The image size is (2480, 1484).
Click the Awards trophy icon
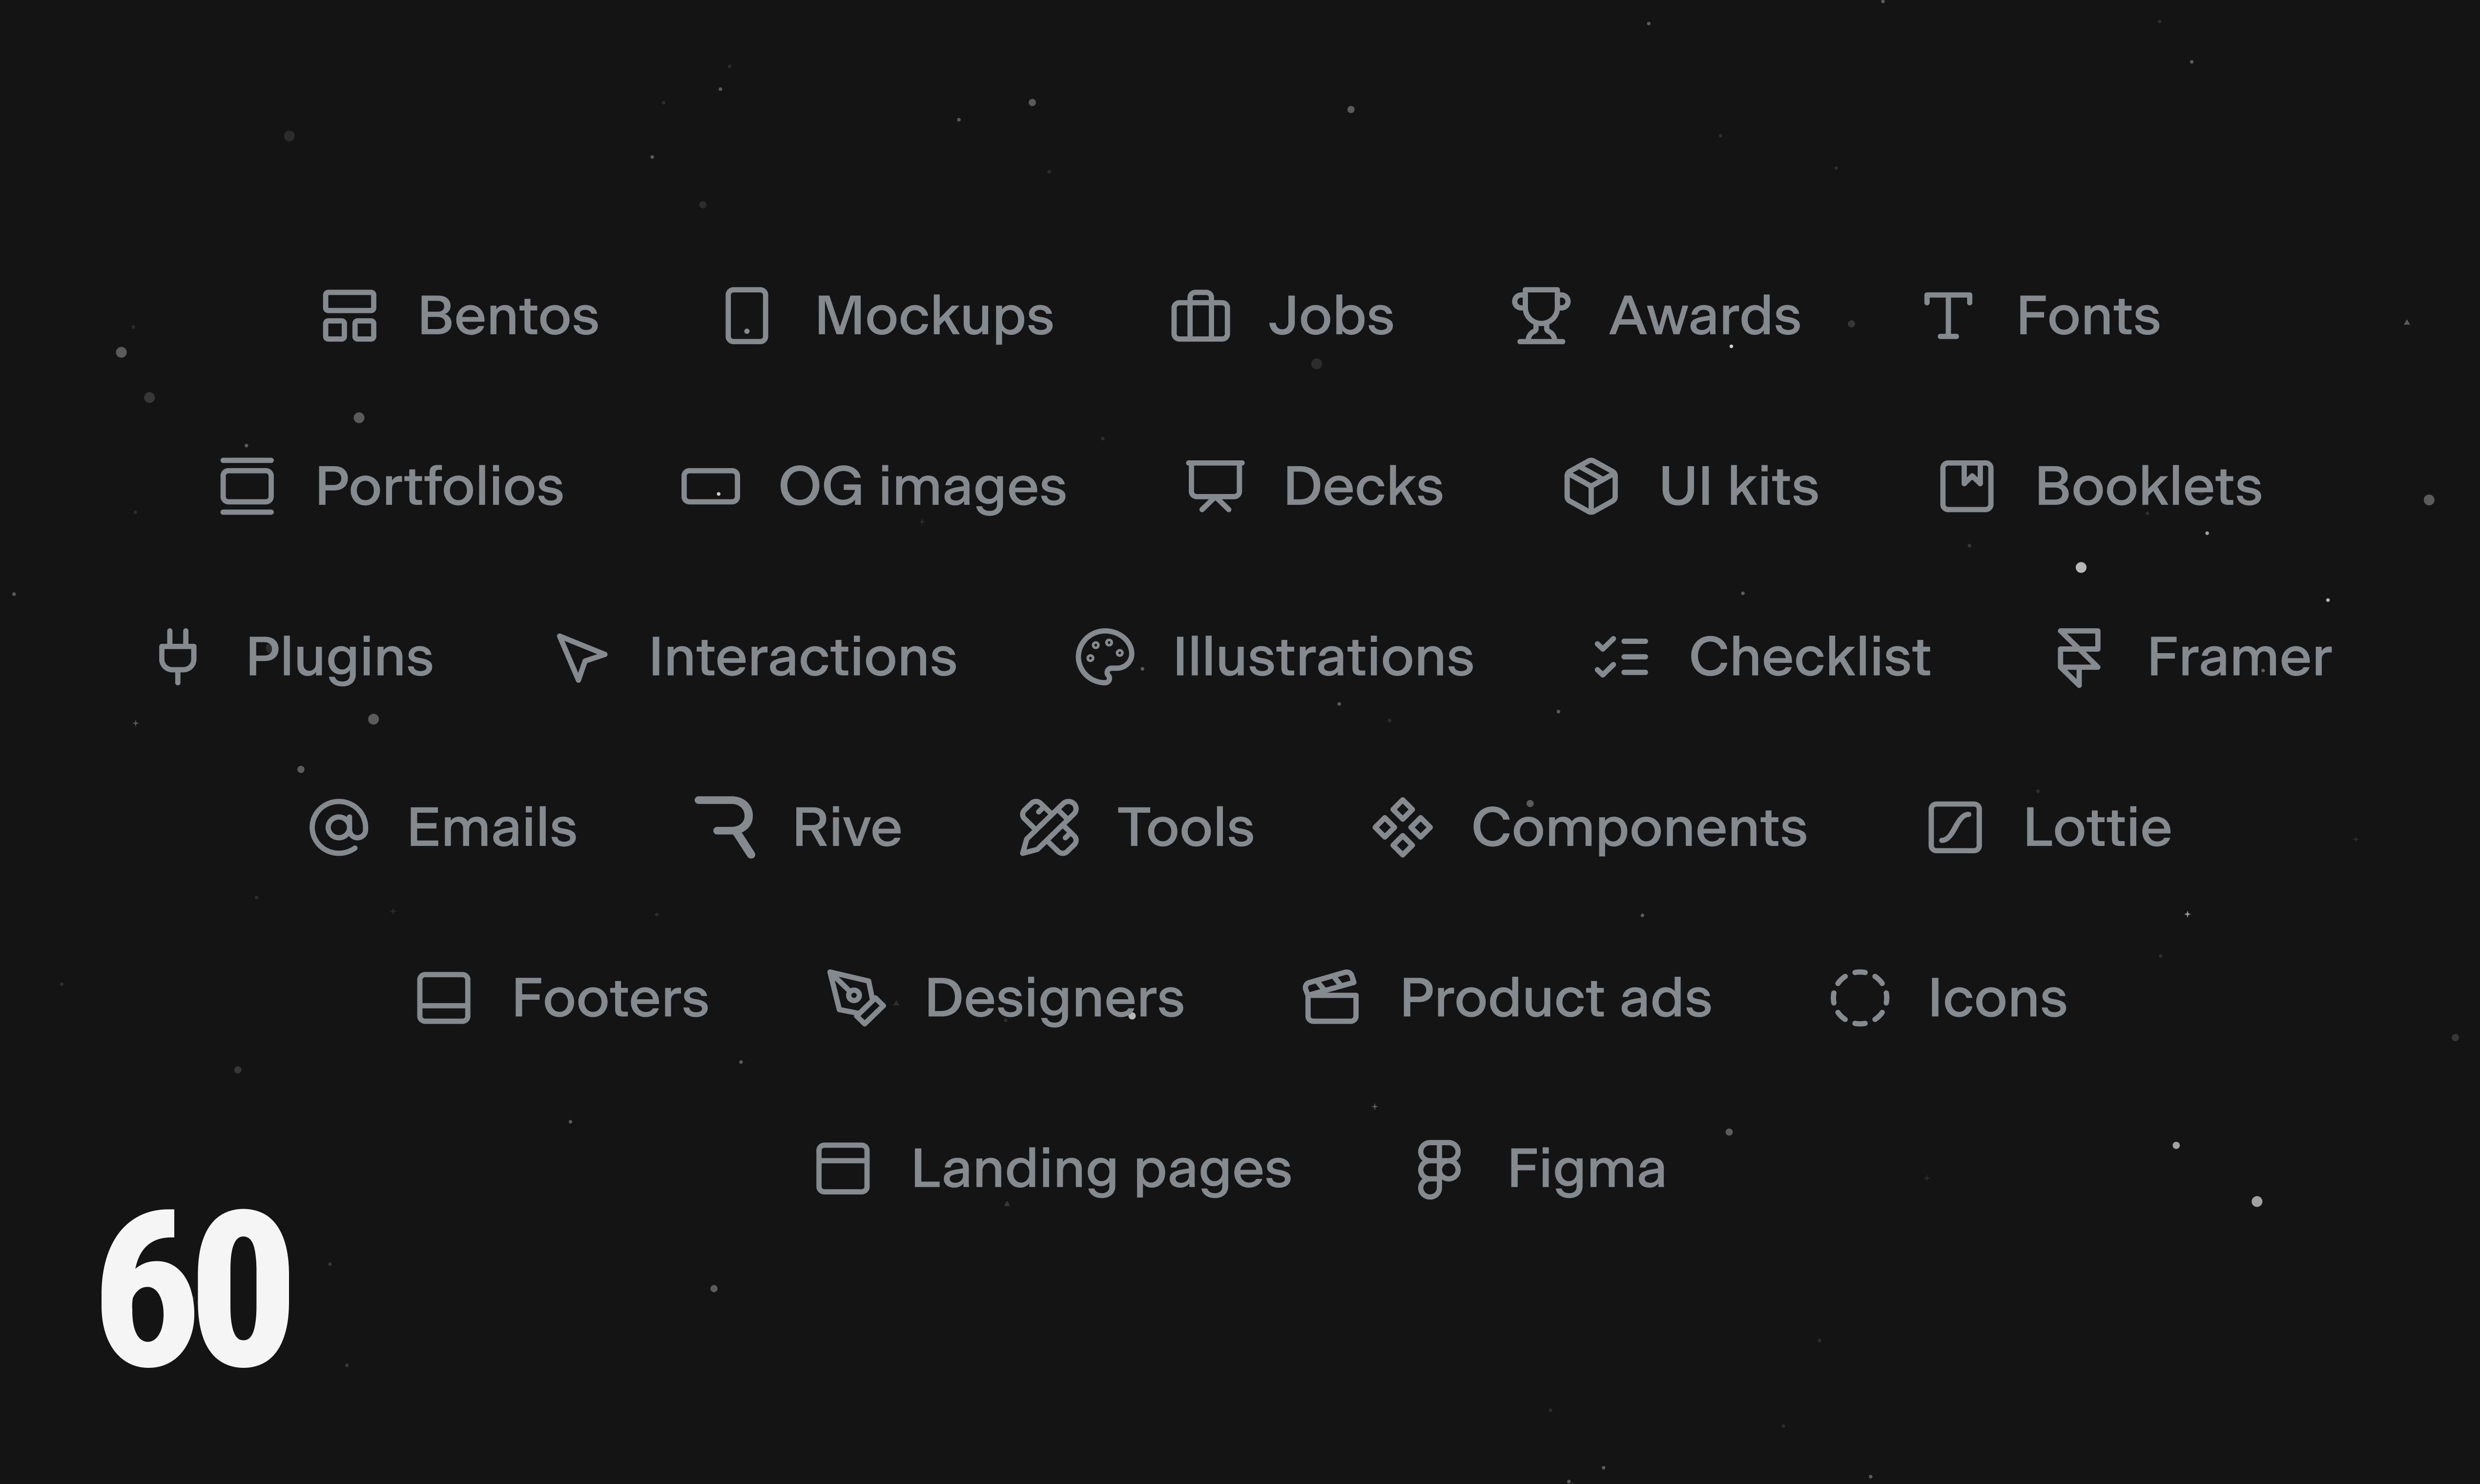[1541, 316]
